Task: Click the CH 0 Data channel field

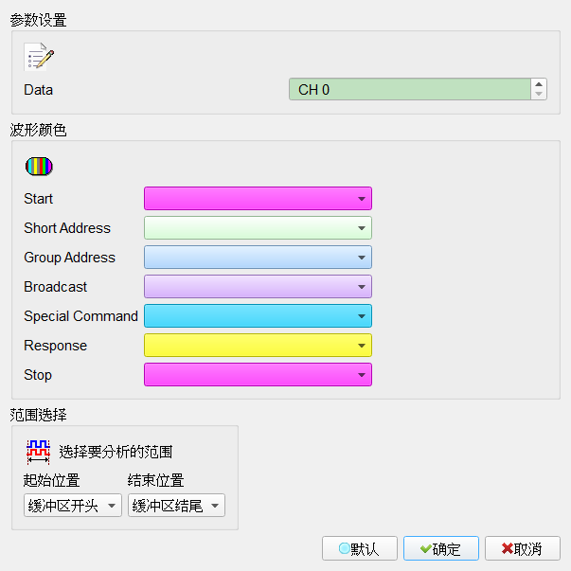Action: click(x=410, y=89)
